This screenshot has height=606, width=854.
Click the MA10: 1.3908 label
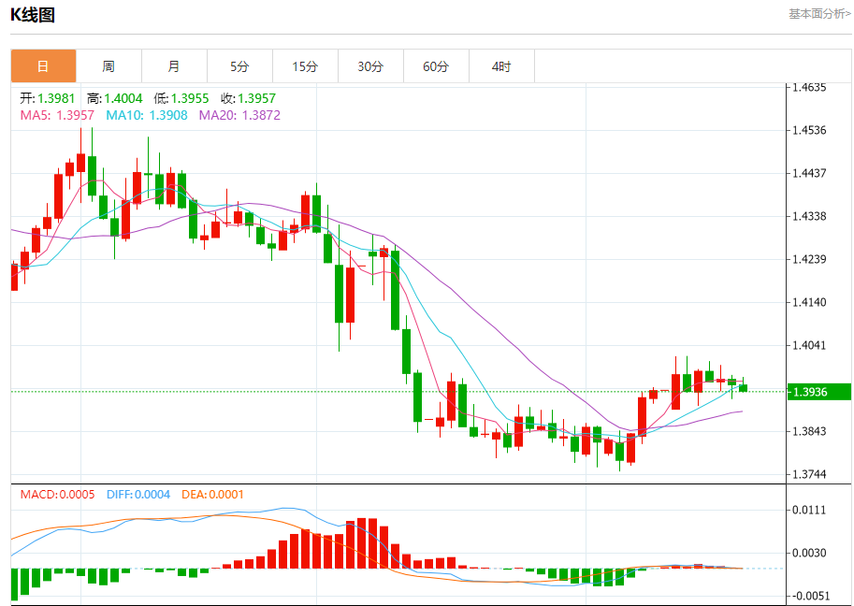tap(147, 115)
